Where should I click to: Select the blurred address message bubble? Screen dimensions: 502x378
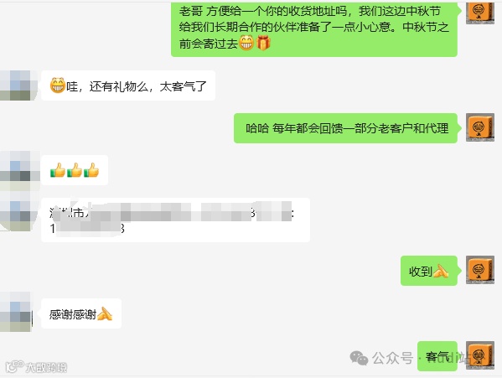(175, 220)
